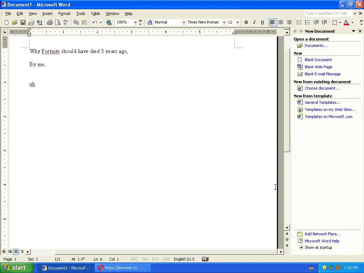Open the font color dropdown arrow
The width and height of the screenshot is (364, 273).
click(352, 22)
